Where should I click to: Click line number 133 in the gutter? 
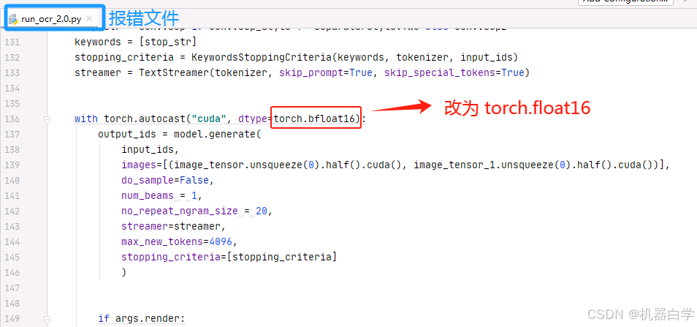pos(11,73)
